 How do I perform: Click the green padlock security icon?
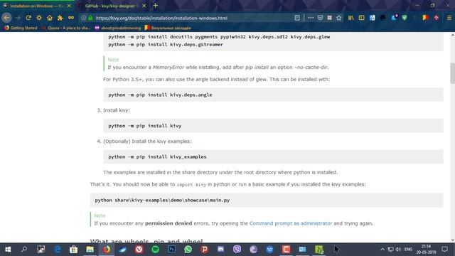(90, 18)
